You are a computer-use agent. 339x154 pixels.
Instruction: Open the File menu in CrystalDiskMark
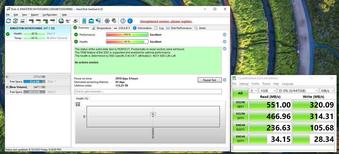234,84
